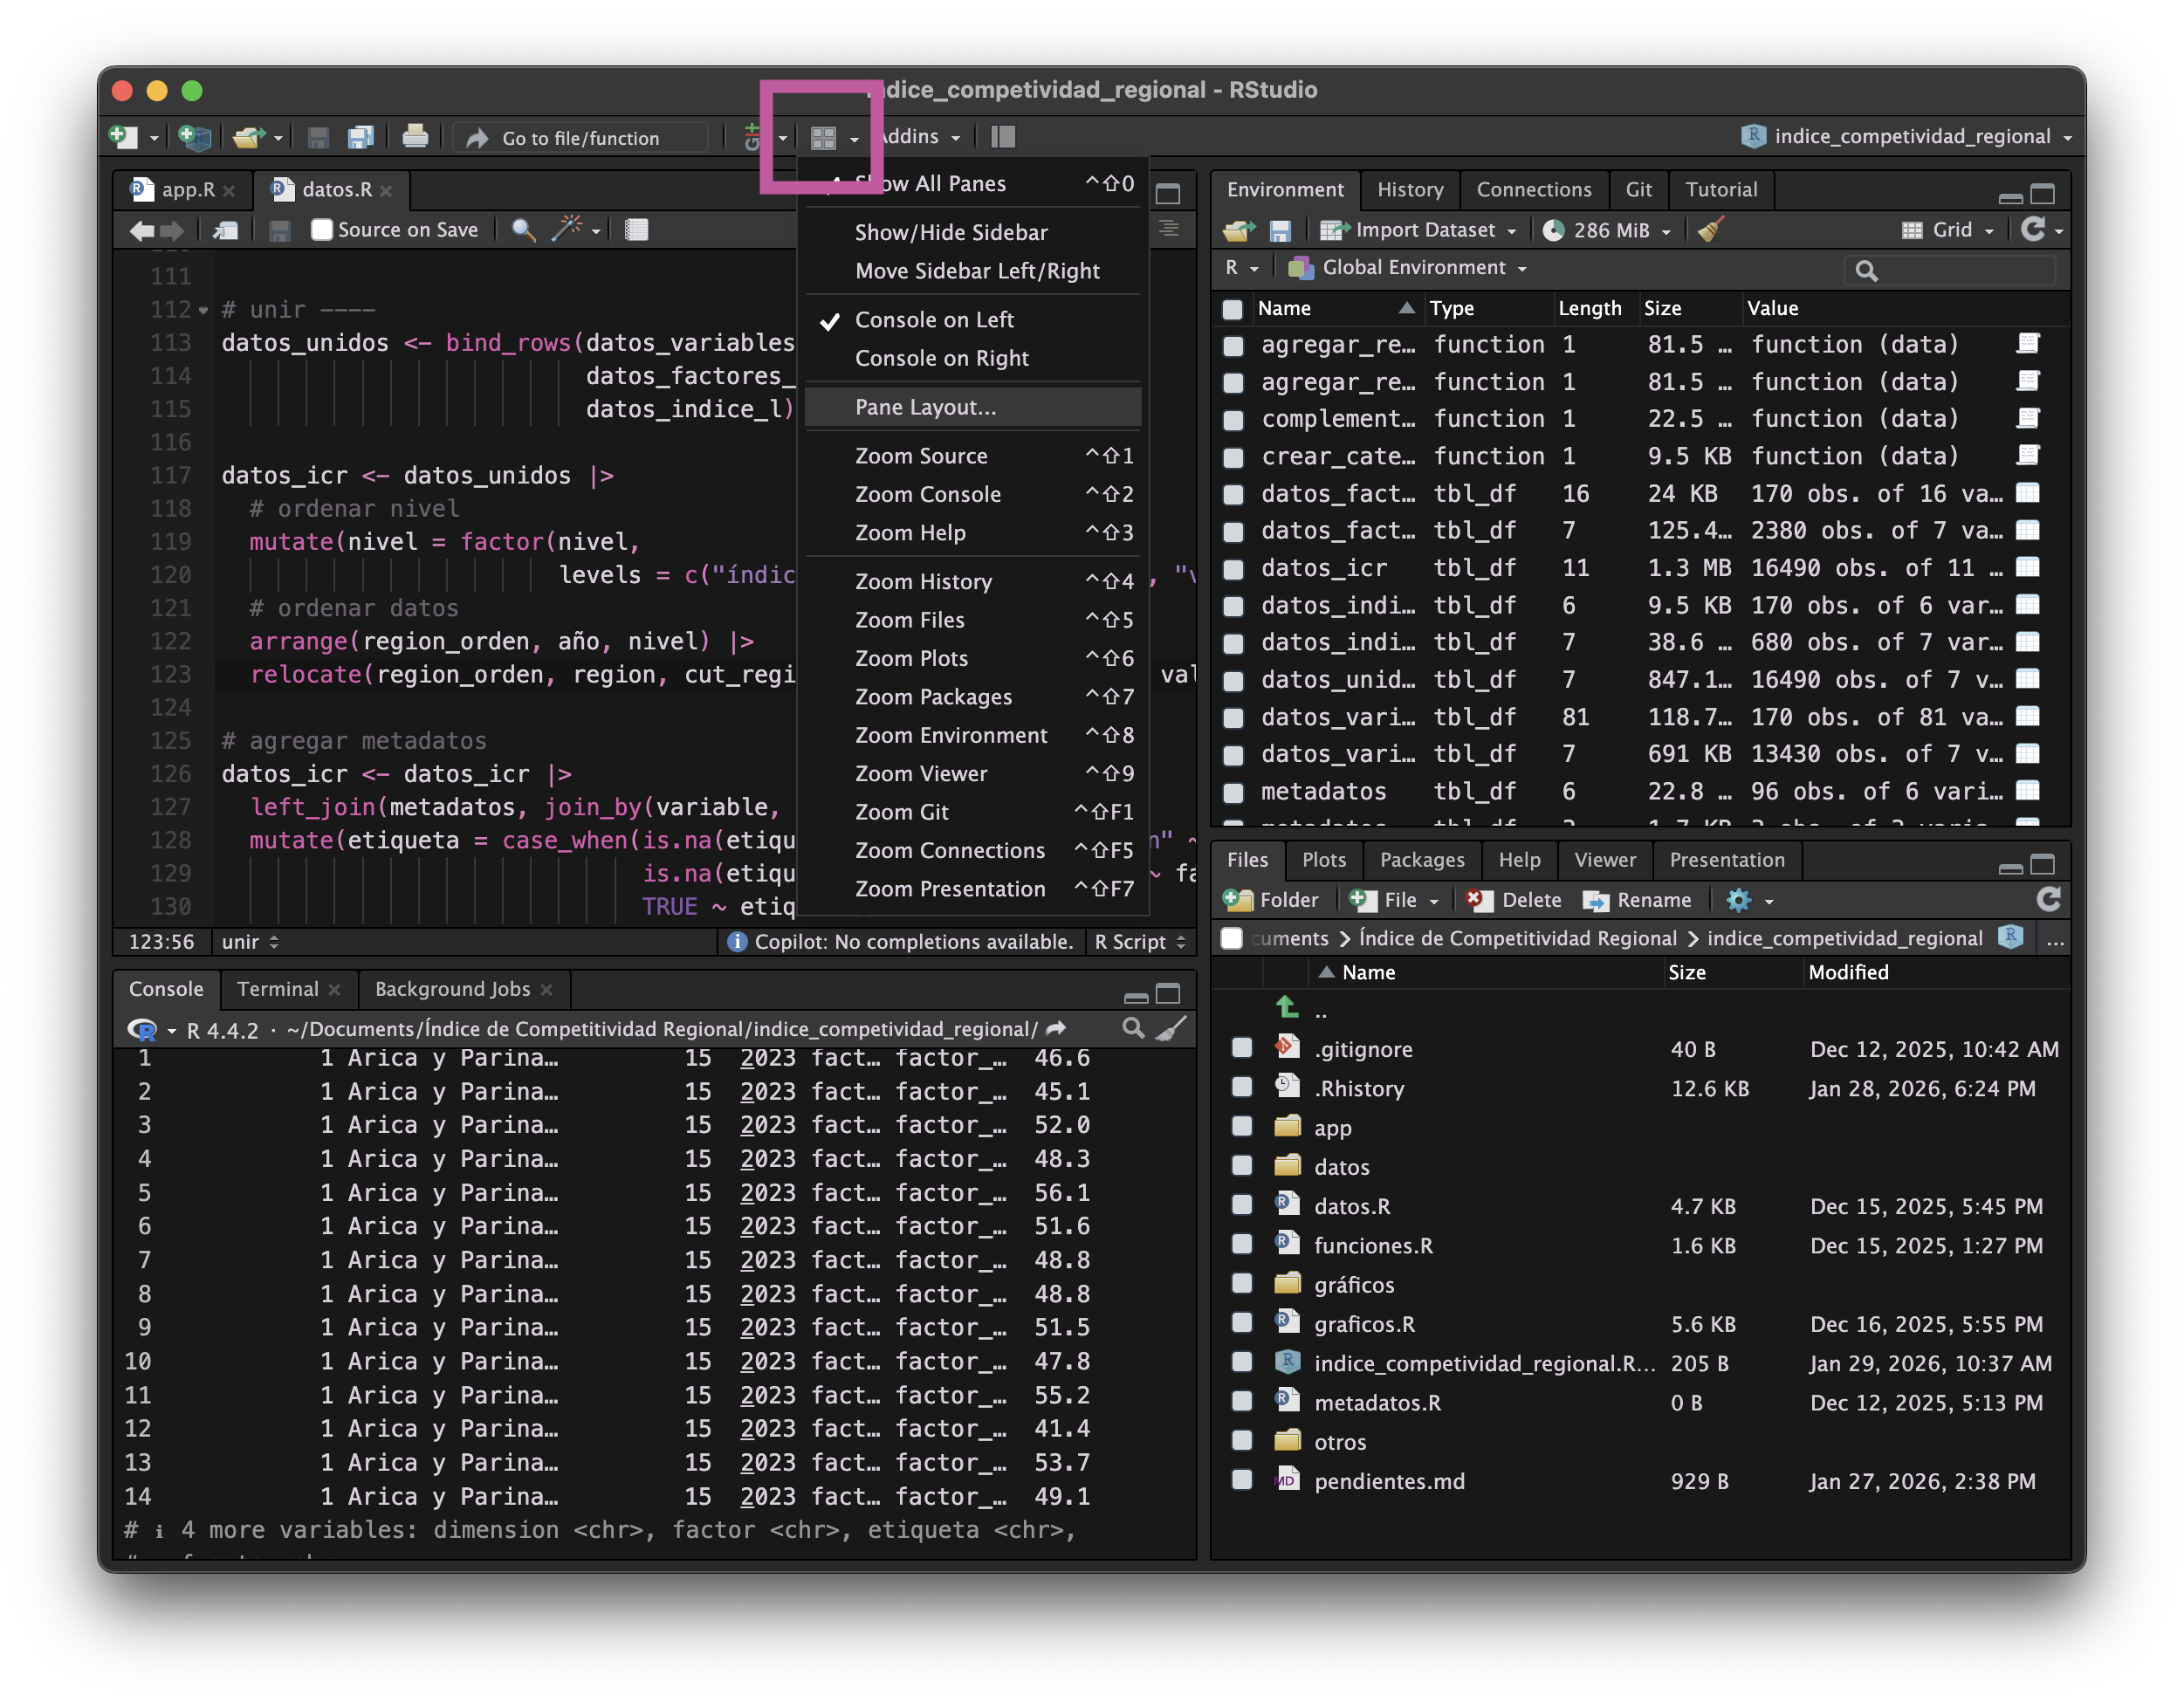Screen dimensions: 2184x1702
Task: Click the Delete button in Files pane
Action: coord(1514,900)
